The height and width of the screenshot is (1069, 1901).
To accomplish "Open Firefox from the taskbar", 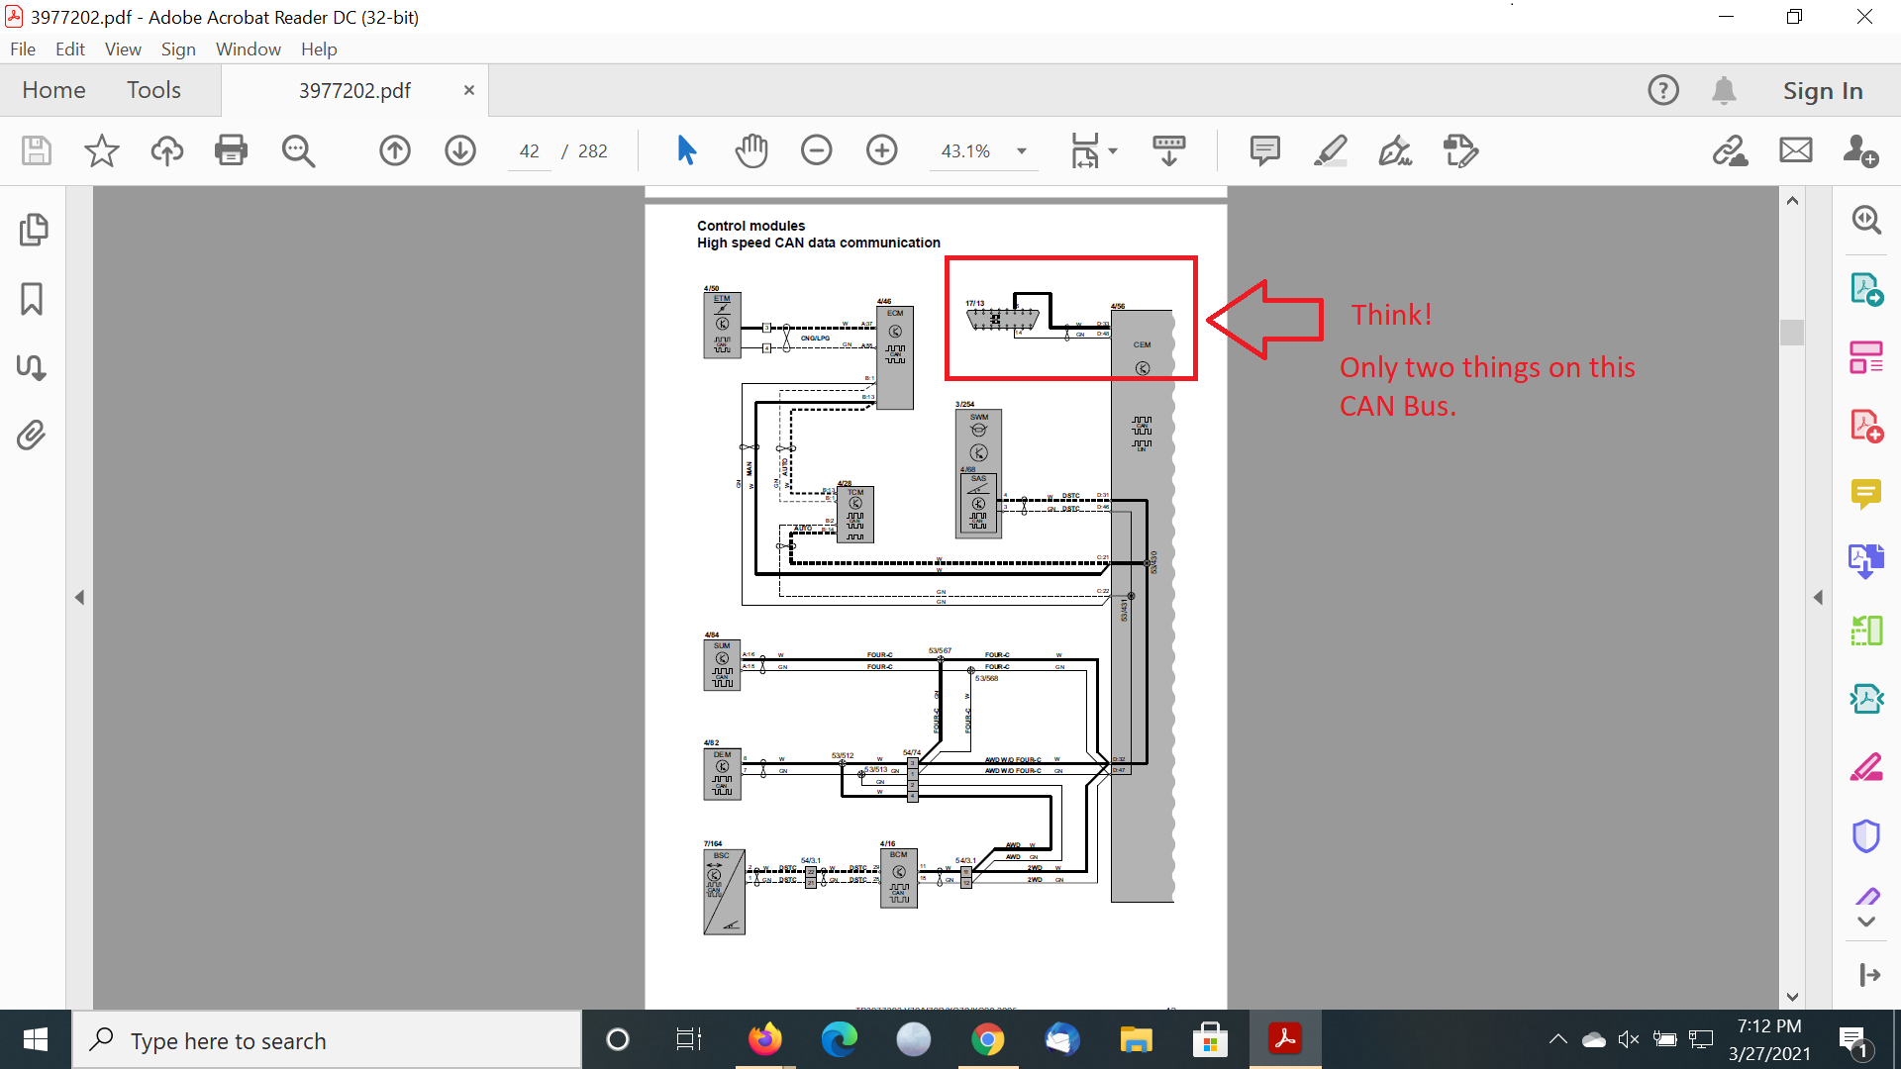I will click(764, 1040).
